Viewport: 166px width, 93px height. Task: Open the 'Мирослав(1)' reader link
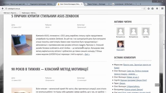tap(120, 50)
